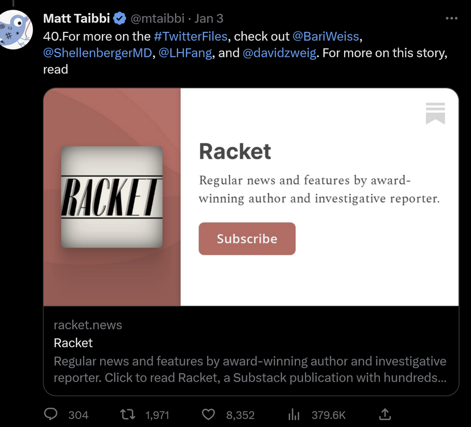Open the three-dot more options menu
The width and height of the screenshot is (471, 427).
click(452, 19)
